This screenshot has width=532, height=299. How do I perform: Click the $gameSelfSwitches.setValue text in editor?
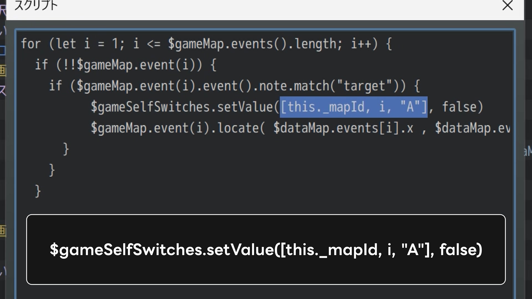pyautogui.click(x=182, y=107)
